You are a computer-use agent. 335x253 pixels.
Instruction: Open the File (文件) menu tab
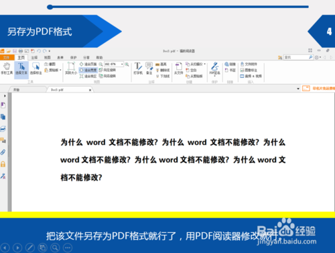[7, 58]
